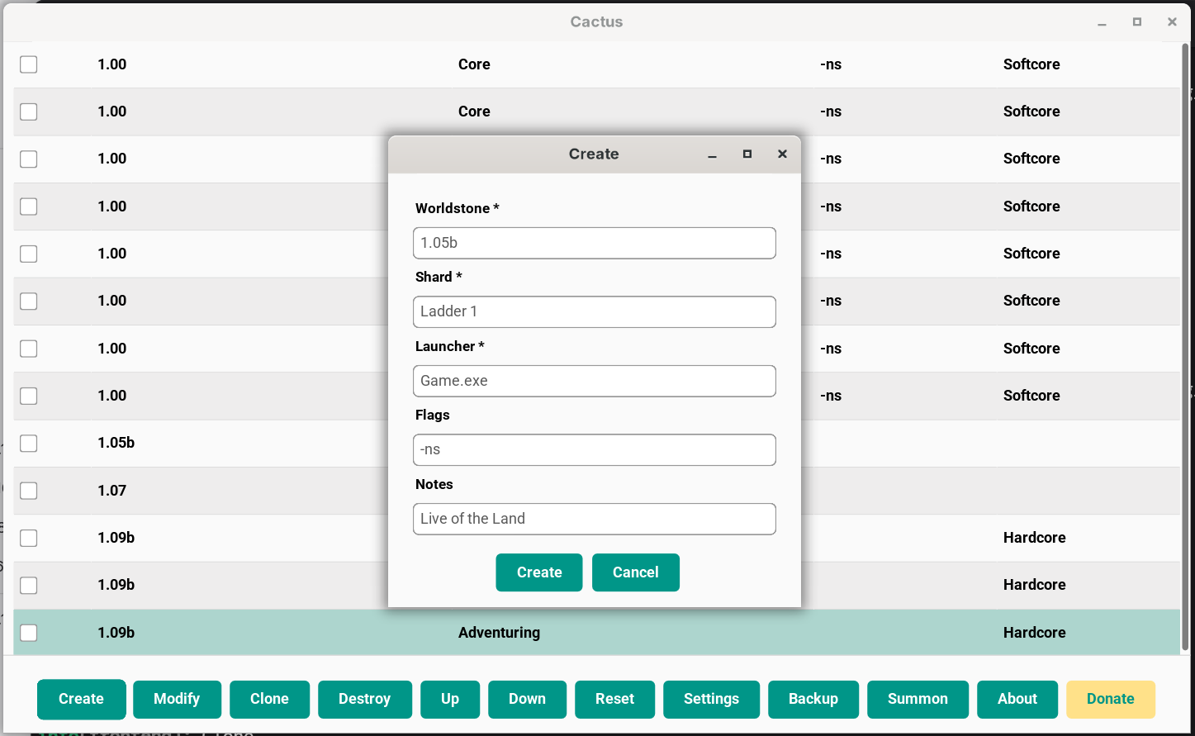The width and height of the screenshot is (1195, 736).
Task: Click the Modify button
Action: point(177,699)
